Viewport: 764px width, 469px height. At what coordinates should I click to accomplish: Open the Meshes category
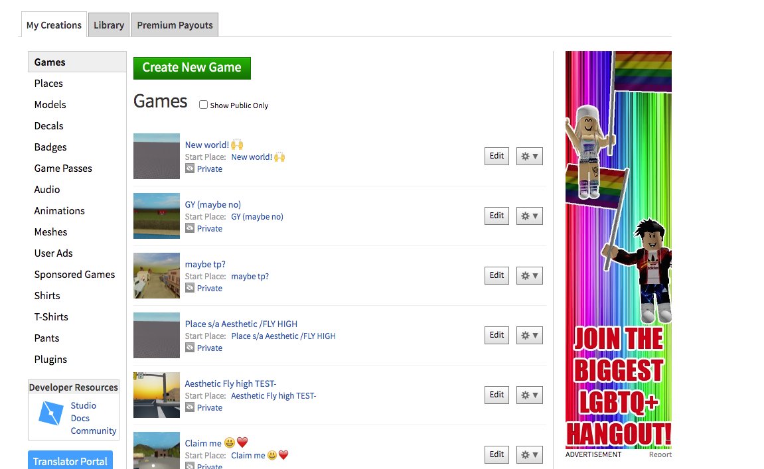[50, 232]
